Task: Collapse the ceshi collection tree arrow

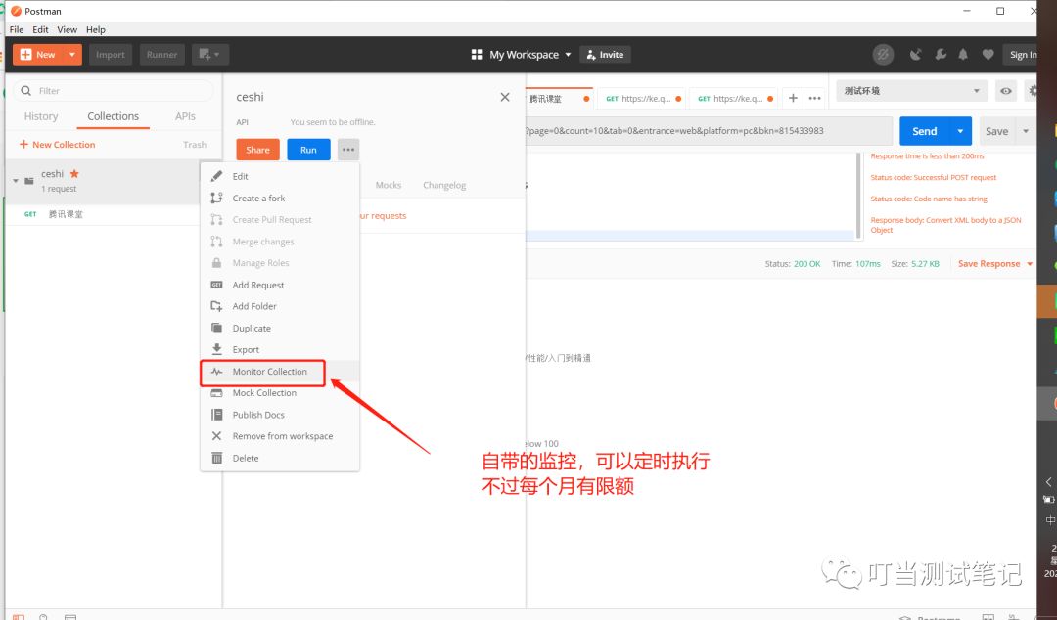Action: (x=16, y=181)
